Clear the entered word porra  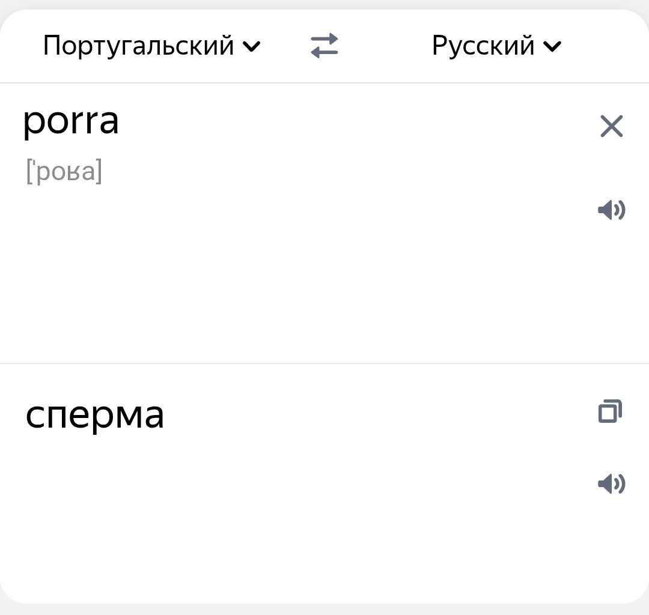pos(611,126)
